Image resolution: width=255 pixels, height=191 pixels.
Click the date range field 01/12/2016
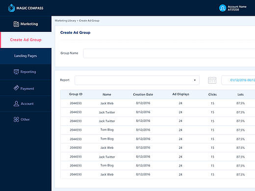238,80
